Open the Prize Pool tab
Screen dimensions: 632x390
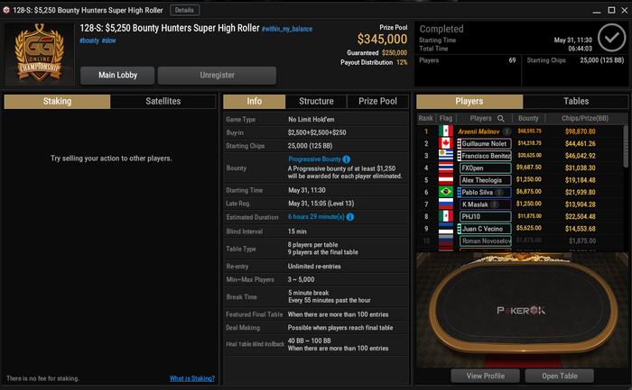(x=377, y=101)
